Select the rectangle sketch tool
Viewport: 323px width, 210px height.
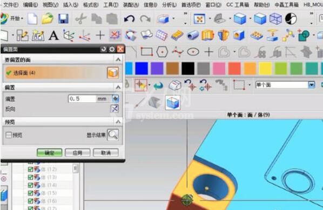[x=146, y=52]
